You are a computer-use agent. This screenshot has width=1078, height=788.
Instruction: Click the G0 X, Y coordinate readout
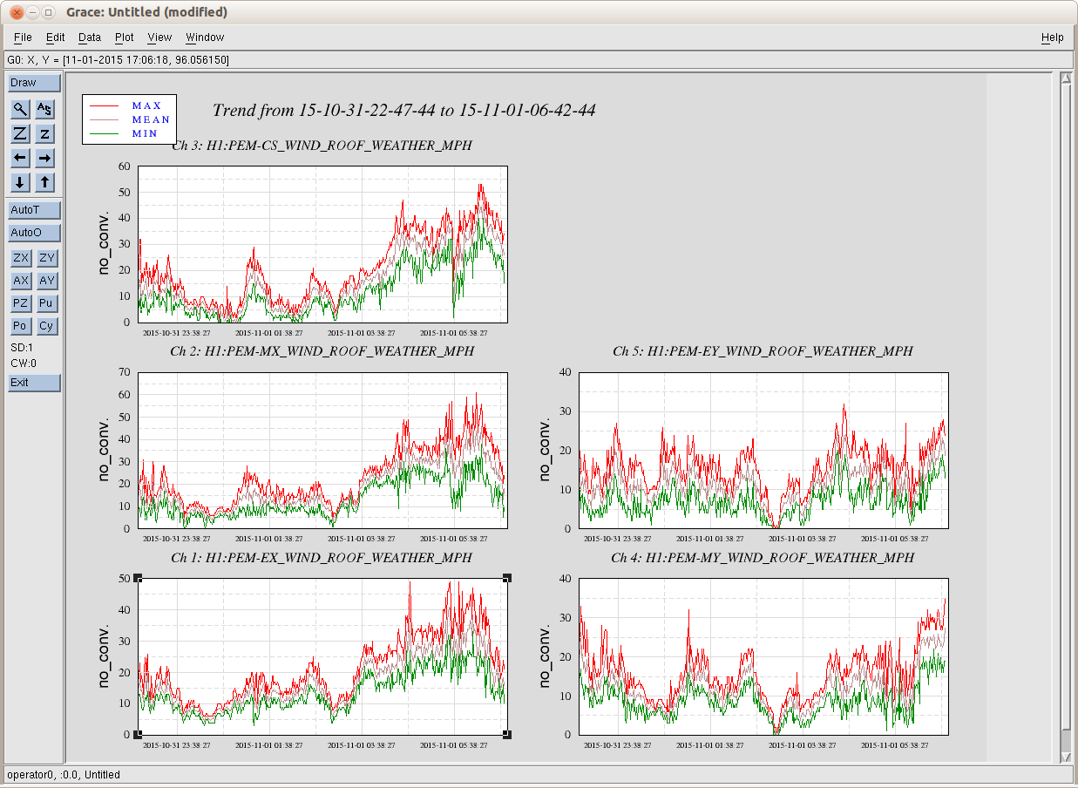(118, 60)
